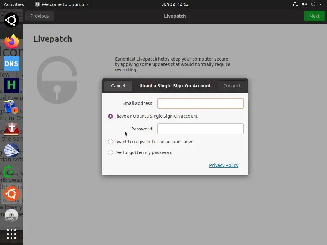Screen dimensions: 327x245
Task: Open Firefox from the dock
Action: coord(11,41)
